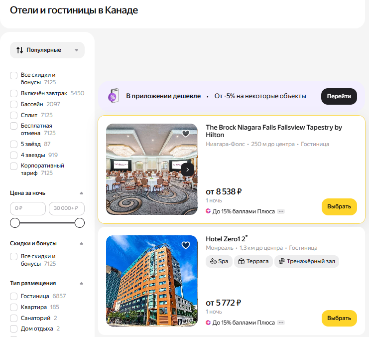Image resolution: width=369 pixels, height=337 pixels.
Task: Click the purple discount percent app icon
Action: pyautogui.click(x=113, y=96)
